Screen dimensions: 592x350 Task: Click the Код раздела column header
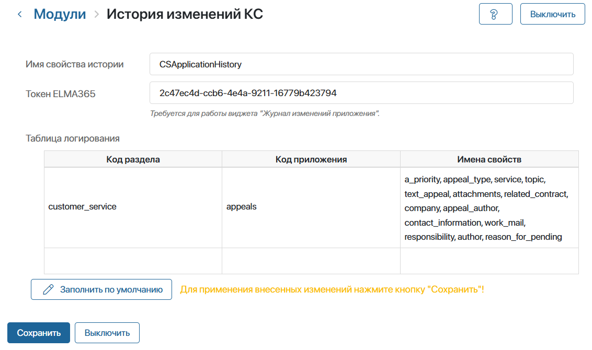point(133,159)
